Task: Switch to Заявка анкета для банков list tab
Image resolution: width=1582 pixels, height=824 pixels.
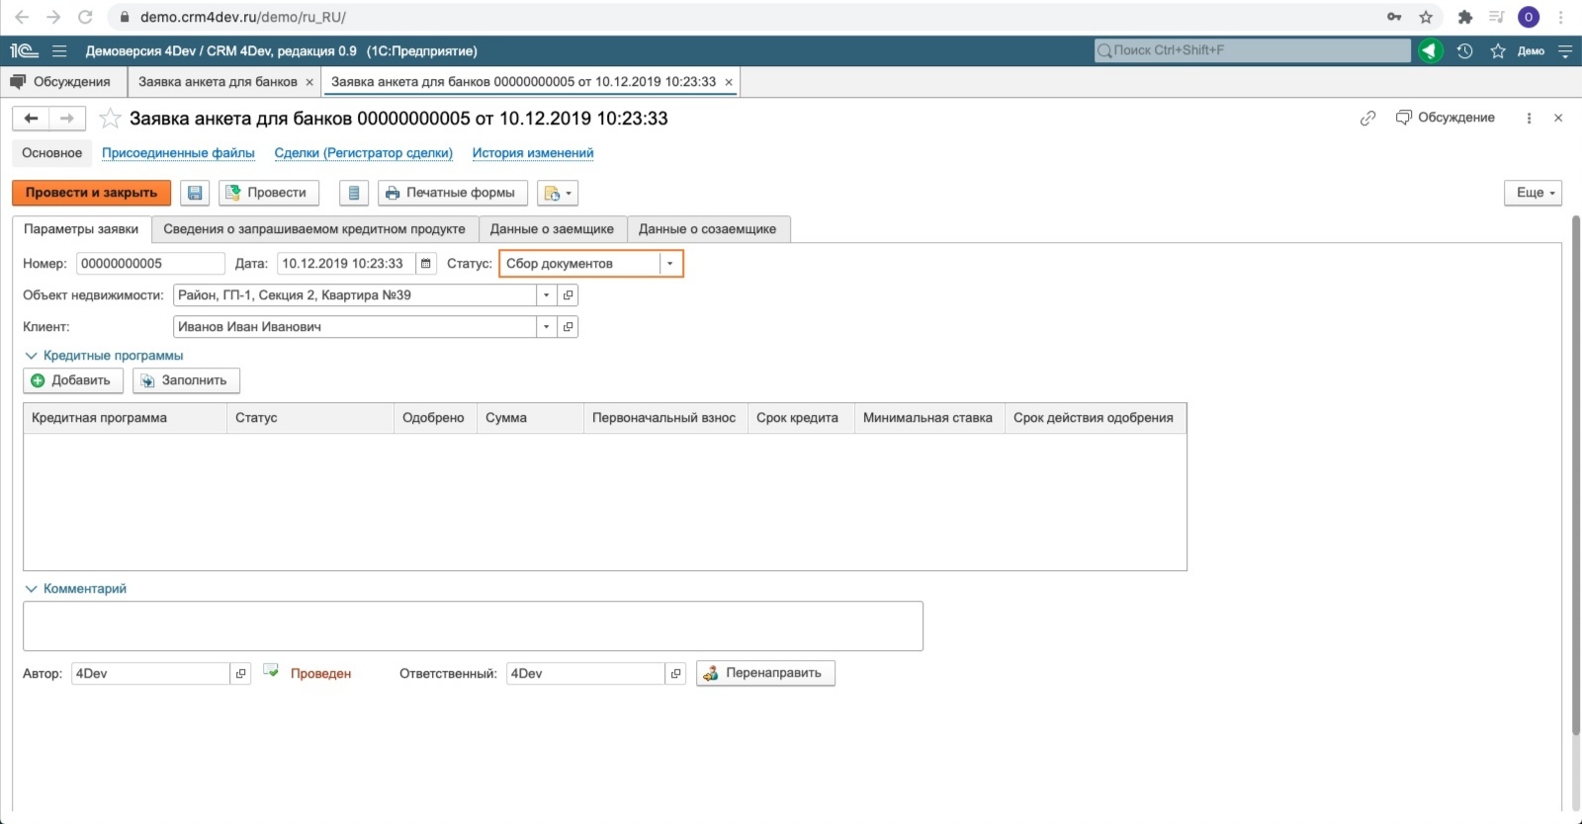Action: coord(218,82)
